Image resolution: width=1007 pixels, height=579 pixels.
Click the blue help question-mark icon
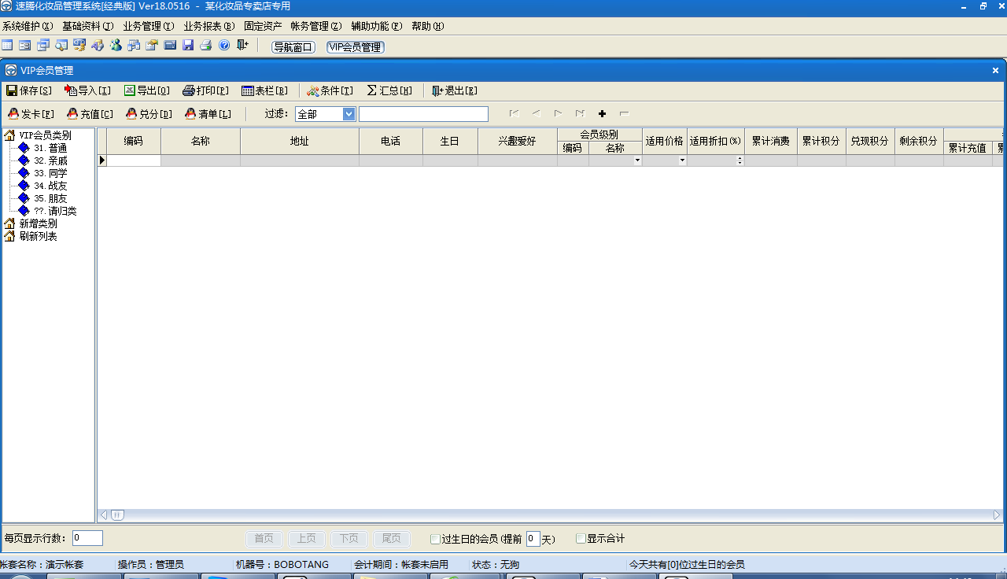(x=224, y=46)
